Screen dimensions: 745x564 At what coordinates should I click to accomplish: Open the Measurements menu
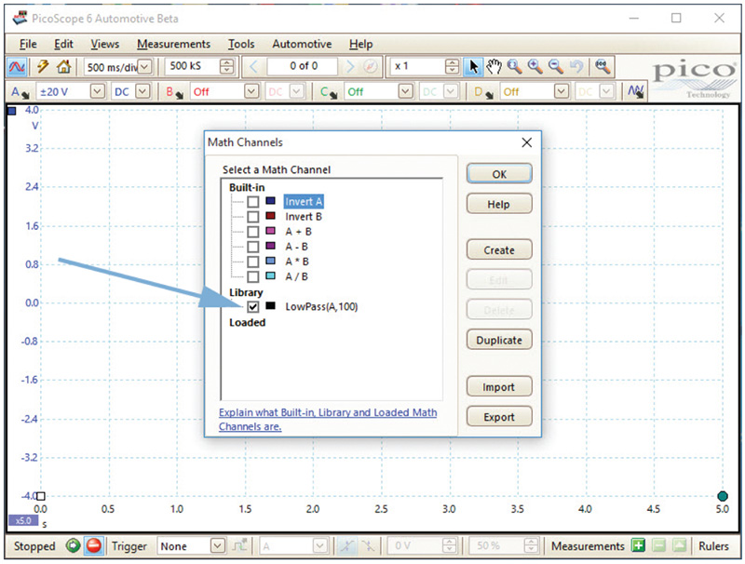173,44
